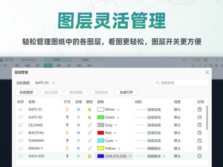
Task: Toggle the SHITI-01 layer light bulb
Action: coord(67,110)
